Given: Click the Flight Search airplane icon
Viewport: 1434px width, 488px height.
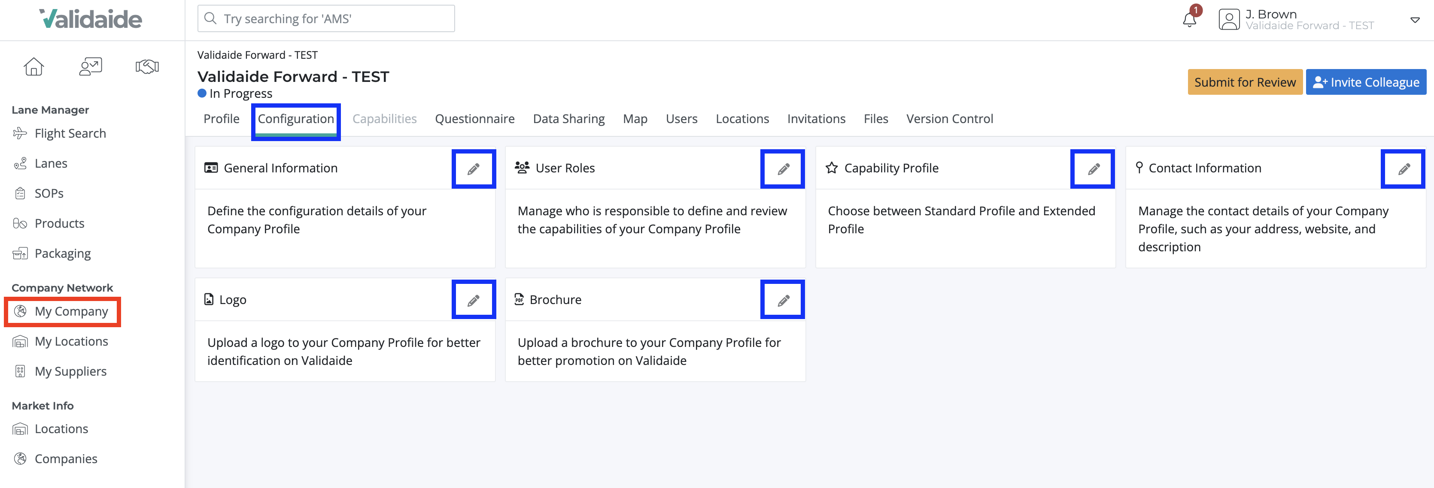Looking at the screenshot, I should click(20, 133).
